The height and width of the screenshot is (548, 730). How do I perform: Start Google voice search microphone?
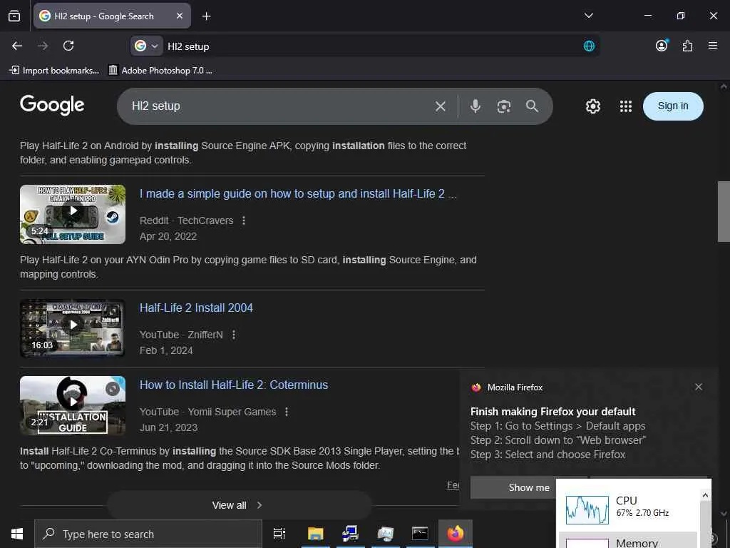(x=475, y=106)
